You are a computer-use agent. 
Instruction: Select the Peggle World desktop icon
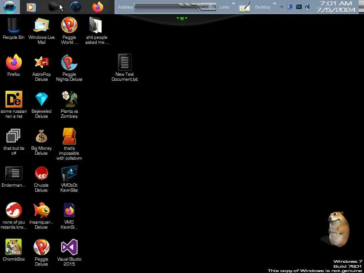(x=69, y=31)
